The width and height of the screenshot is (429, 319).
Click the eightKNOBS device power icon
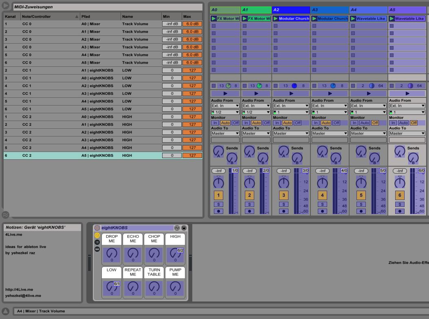tap(97, 228)
